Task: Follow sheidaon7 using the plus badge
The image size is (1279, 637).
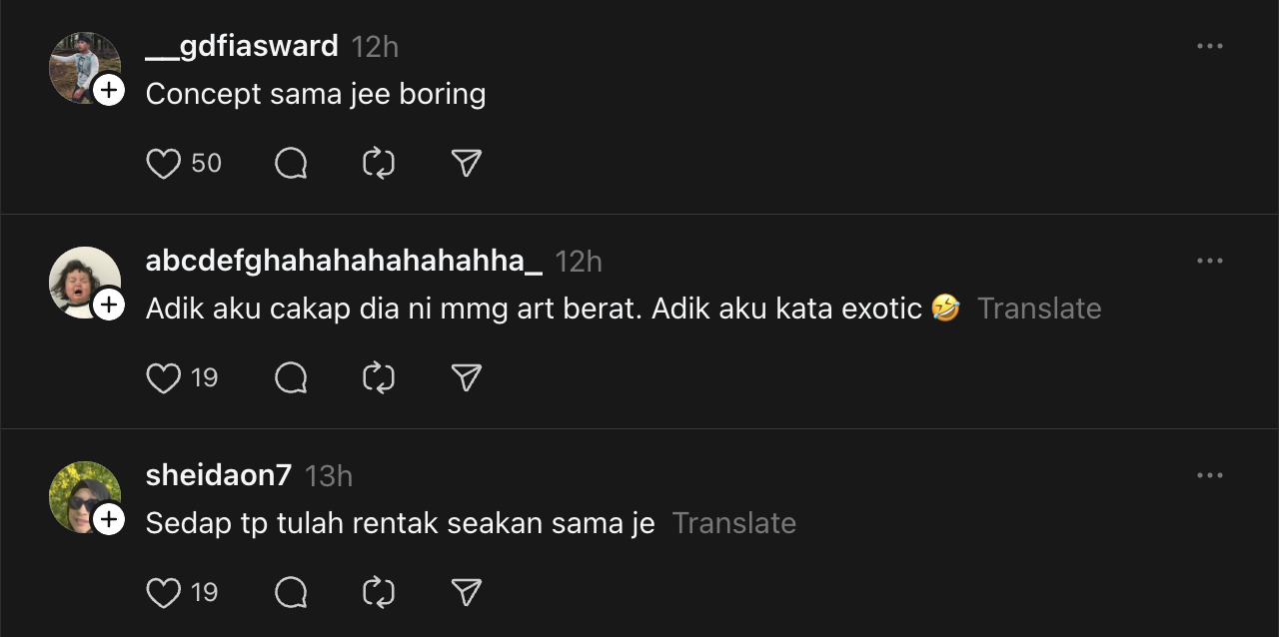Action: coord(109,520)
